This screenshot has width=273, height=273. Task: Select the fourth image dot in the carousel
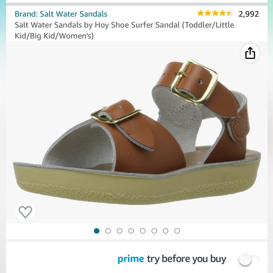(131, 231)
